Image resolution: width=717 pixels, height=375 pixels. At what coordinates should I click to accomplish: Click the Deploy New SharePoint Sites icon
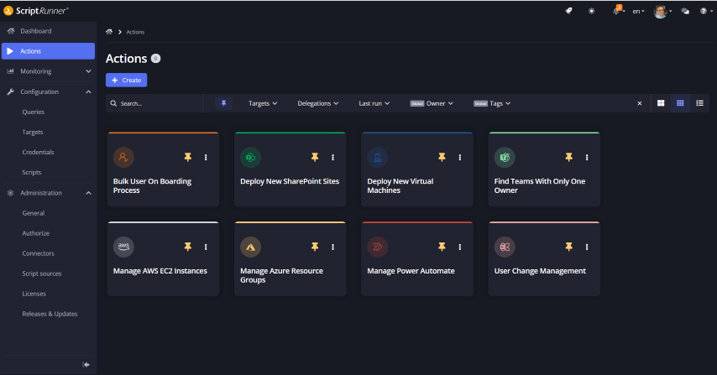coord(250,157)
